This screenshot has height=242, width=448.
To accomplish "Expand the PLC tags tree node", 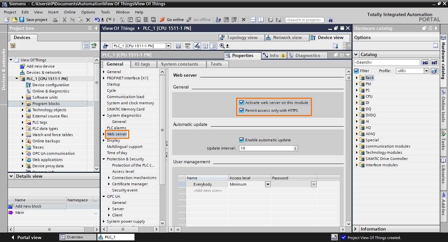I will pos(23,122).
